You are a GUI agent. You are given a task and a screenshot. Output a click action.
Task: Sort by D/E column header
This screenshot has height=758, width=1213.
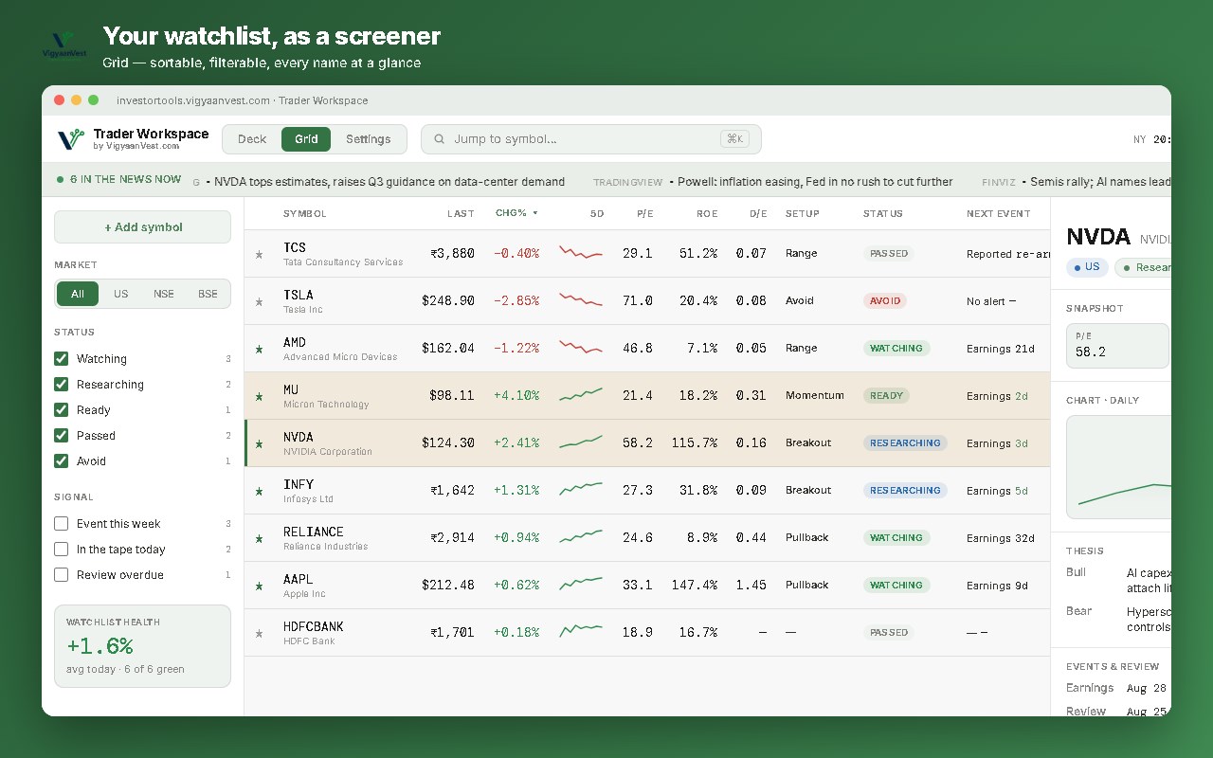[758, 213]
